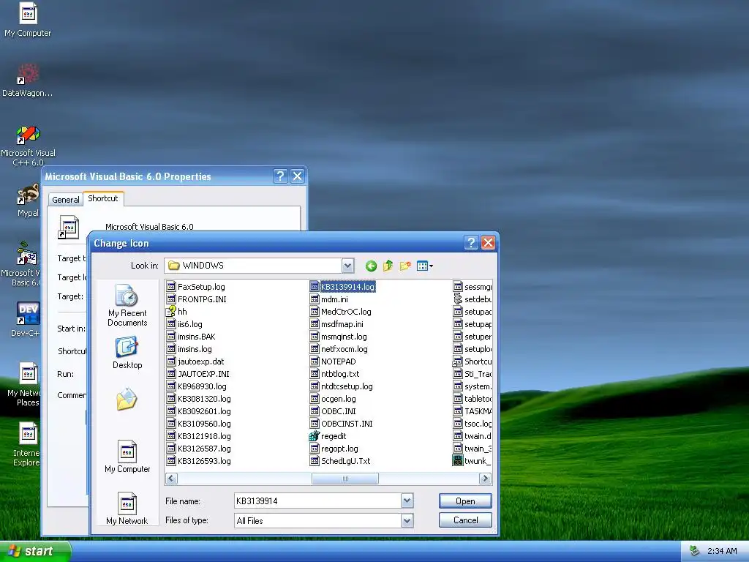Select jautoexp.dat file

195,361
